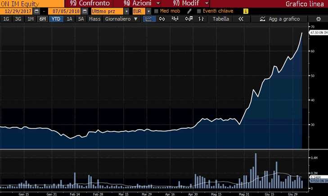328x196 pixels.
Task: Click the Agg a grafico chart icon
Action: coord(262,19)
